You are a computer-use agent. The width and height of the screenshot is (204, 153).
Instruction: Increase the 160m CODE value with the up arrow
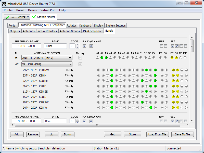(x=78, y=45)
